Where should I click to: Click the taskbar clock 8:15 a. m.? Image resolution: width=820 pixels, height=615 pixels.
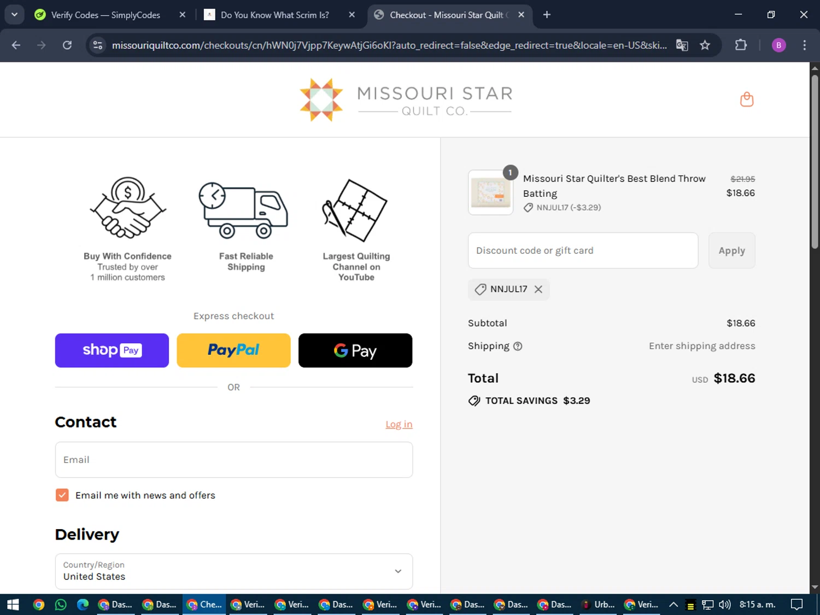[x=758, y=605]
